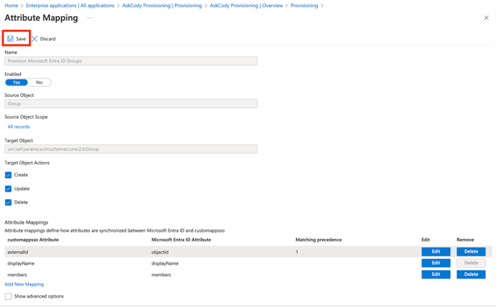Delete the externalId mapping
This screenshot has height=308, width=496.
pyautogui.click(x=471, y=252)
